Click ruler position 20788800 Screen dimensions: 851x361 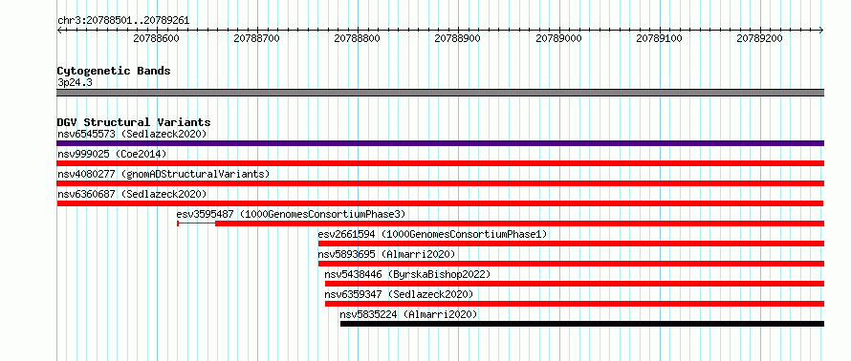(357, 38)
